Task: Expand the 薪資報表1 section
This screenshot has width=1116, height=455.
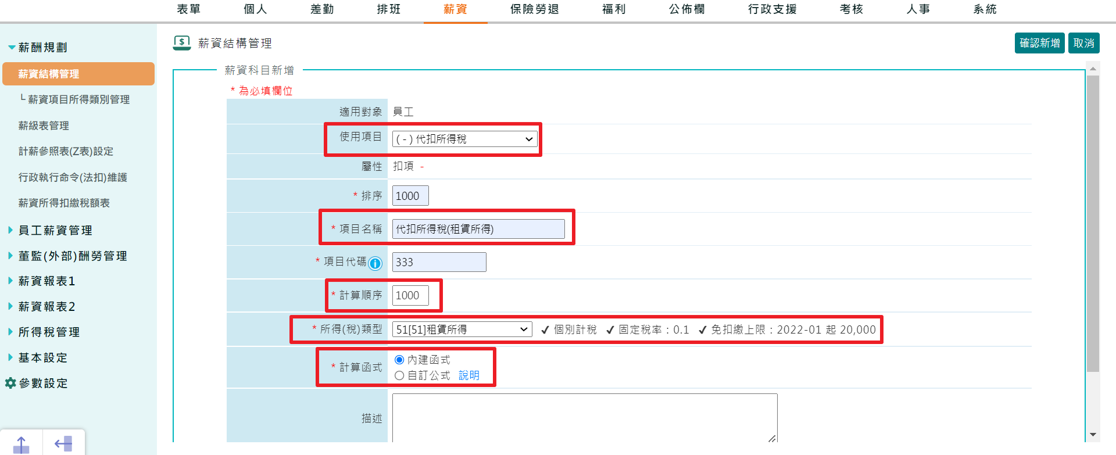Action: click(x=41, y=281)
